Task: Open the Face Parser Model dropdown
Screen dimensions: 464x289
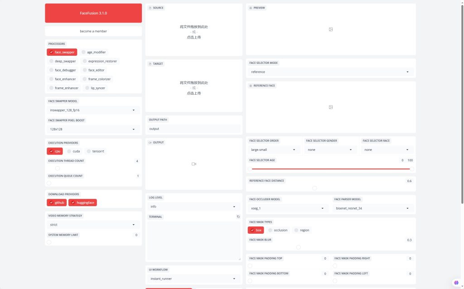Action: (373, 208)
